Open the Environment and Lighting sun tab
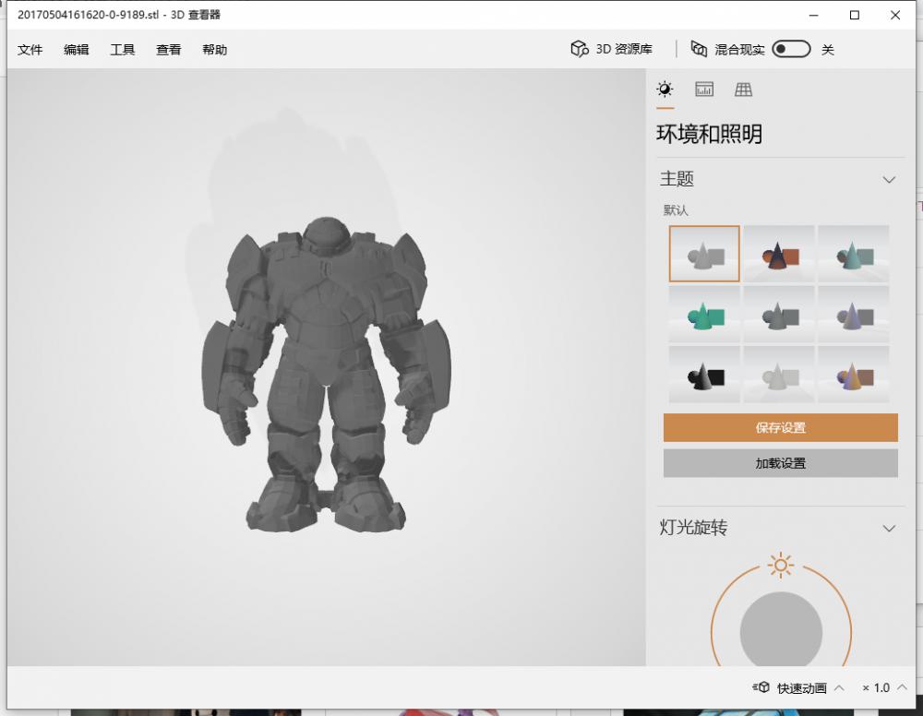 pos(665,89)
